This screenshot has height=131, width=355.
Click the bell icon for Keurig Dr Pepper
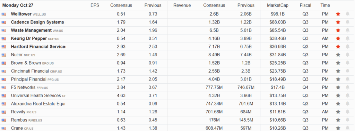[347, 38]
